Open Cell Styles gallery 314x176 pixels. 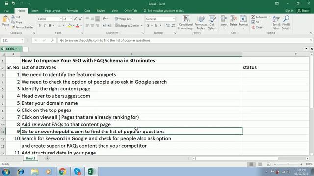pyautogui.click(x=212, y=22)
